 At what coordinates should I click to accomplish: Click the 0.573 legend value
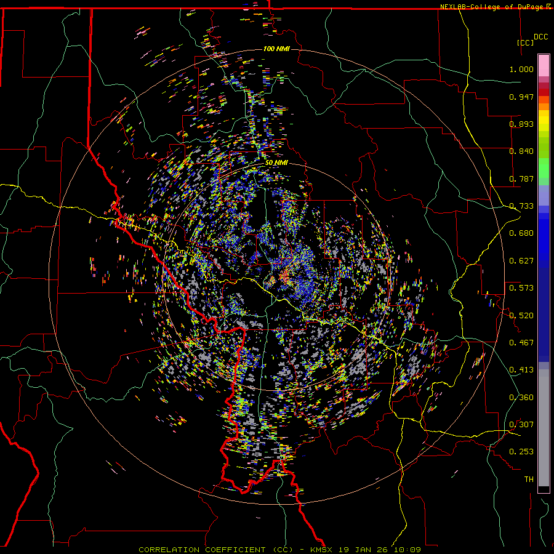point(521,288)
